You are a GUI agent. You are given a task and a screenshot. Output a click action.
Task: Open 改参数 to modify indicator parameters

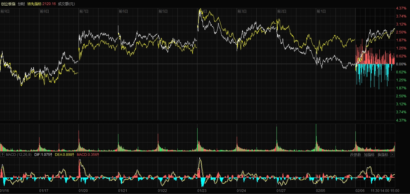tap(355, 155)
